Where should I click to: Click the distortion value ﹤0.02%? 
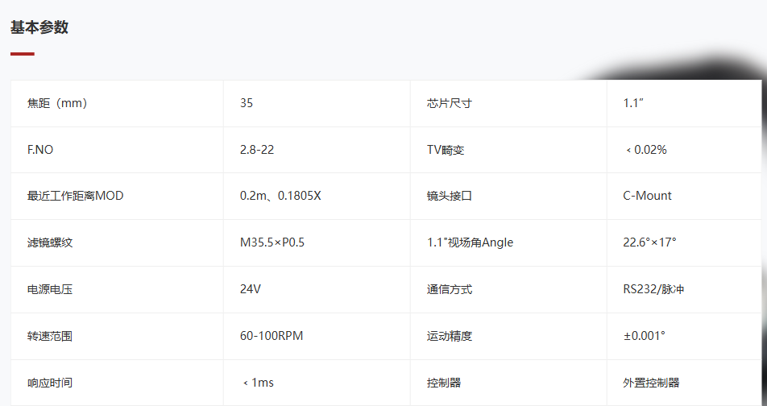click(x=645, y=150)
